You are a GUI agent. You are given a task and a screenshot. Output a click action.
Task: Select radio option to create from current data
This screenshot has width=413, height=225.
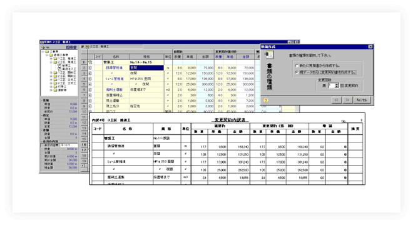[x=297, y=72]
